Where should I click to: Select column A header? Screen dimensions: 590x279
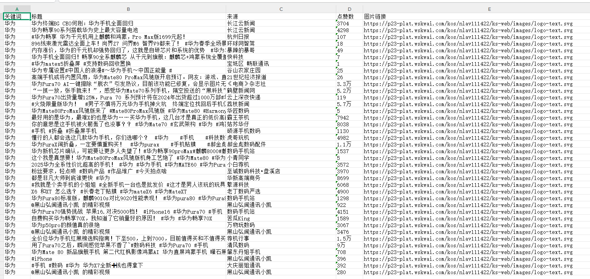coord(17,9)
